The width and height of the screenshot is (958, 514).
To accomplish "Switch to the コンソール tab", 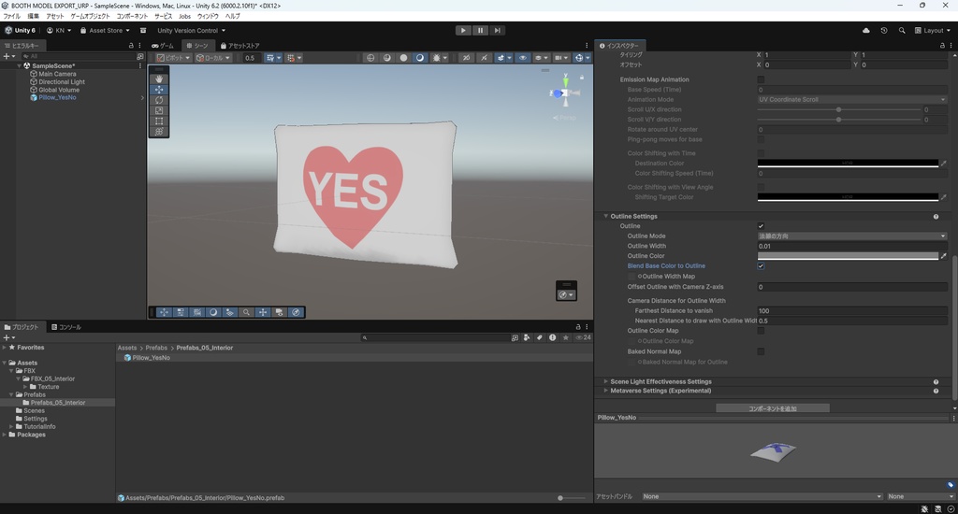I will click(x=66, y=327).
